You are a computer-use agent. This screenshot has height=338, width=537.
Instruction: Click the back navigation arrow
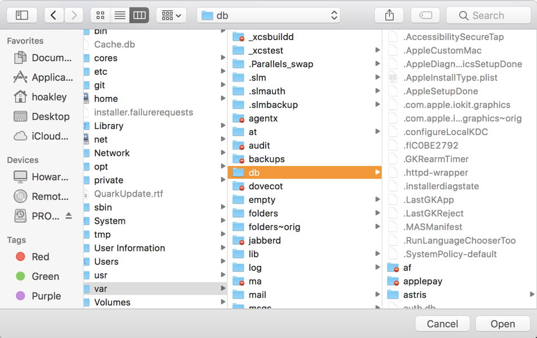click(53, 15)
